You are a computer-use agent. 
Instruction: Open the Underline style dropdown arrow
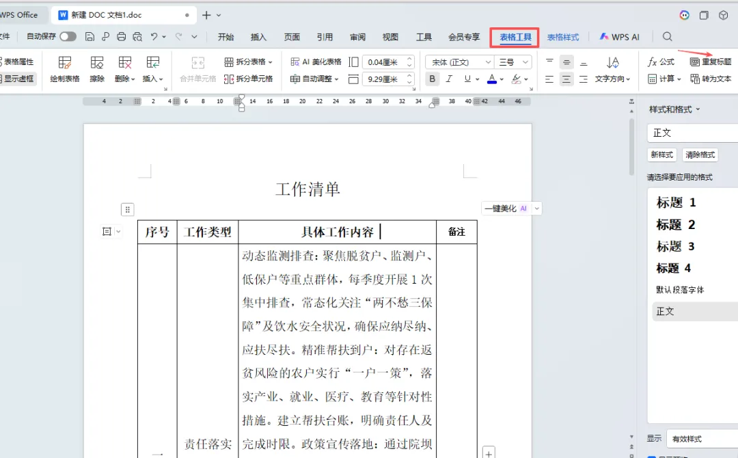click(477, 79)
